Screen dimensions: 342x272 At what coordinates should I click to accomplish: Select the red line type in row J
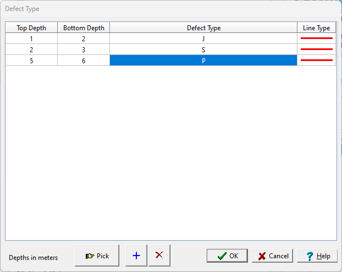pyautogui.click(x=316, y=38)
